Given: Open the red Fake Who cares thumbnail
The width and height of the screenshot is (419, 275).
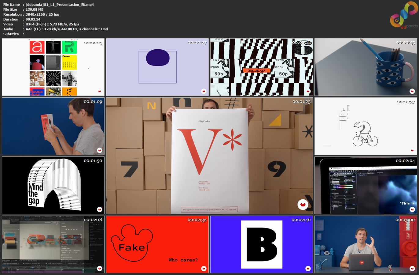Looking at the screenshot, I should (157, 244).
